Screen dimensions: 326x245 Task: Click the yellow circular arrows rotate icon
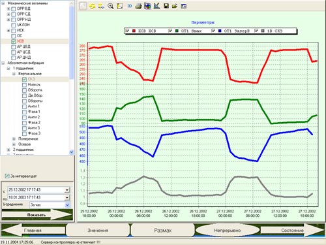click(x=93, y=6)
